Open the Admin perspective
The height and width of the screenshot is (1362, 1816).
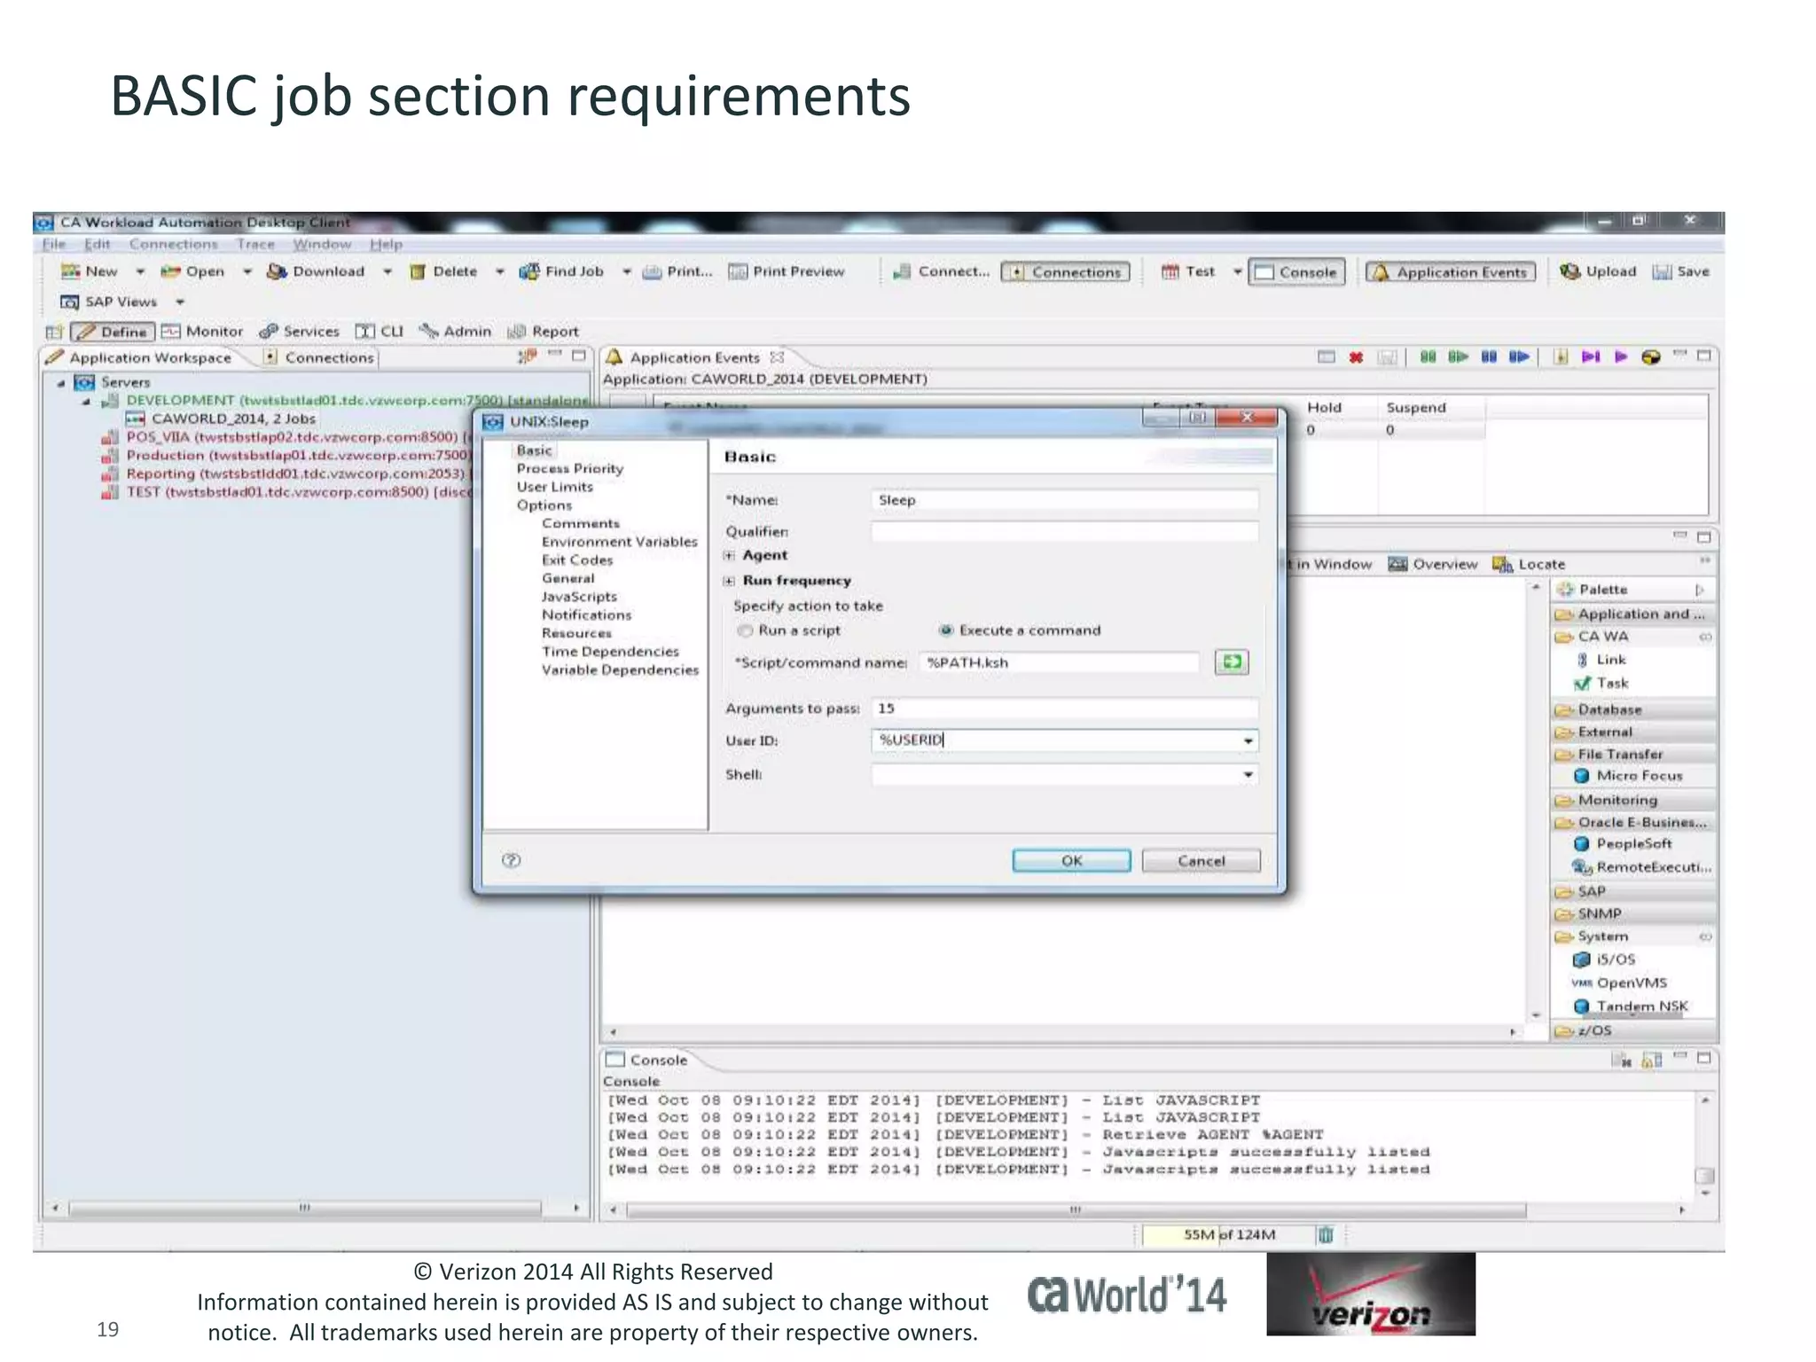pos(455,332)
